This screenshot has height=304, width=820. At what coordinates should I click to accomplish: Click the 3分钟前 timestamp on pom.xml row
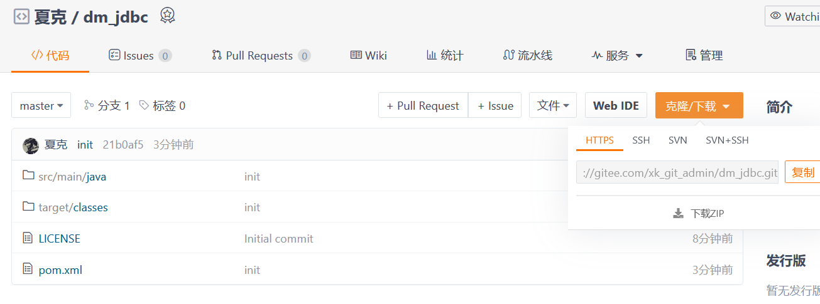coord(713,270)
